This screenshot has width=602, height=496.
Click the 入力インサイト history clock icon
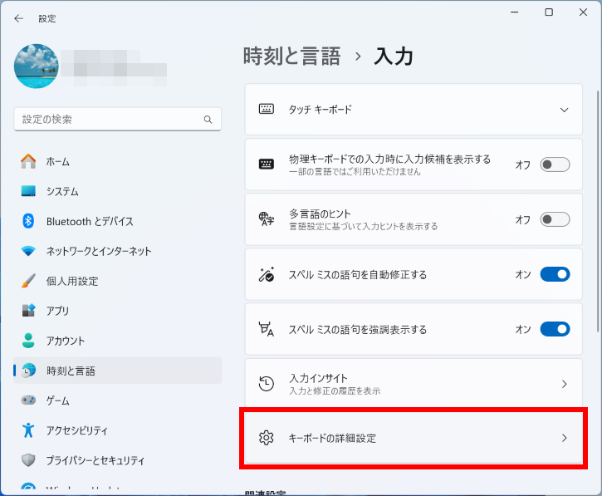pos(266,384)
